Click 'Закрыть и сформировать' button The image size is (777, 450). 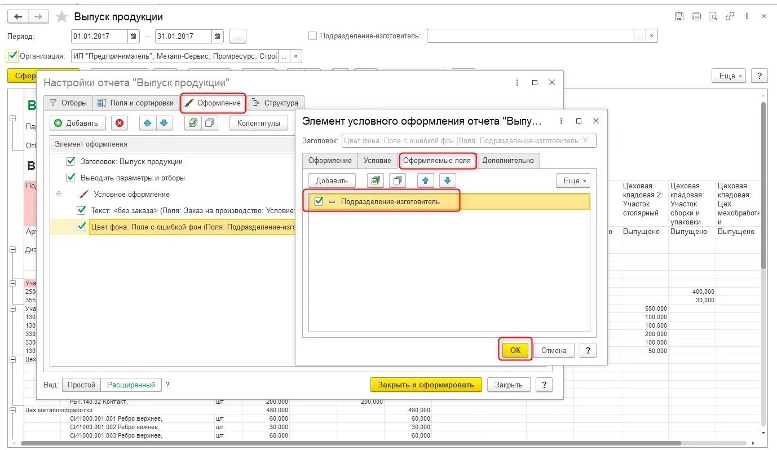tap(426, 385)
